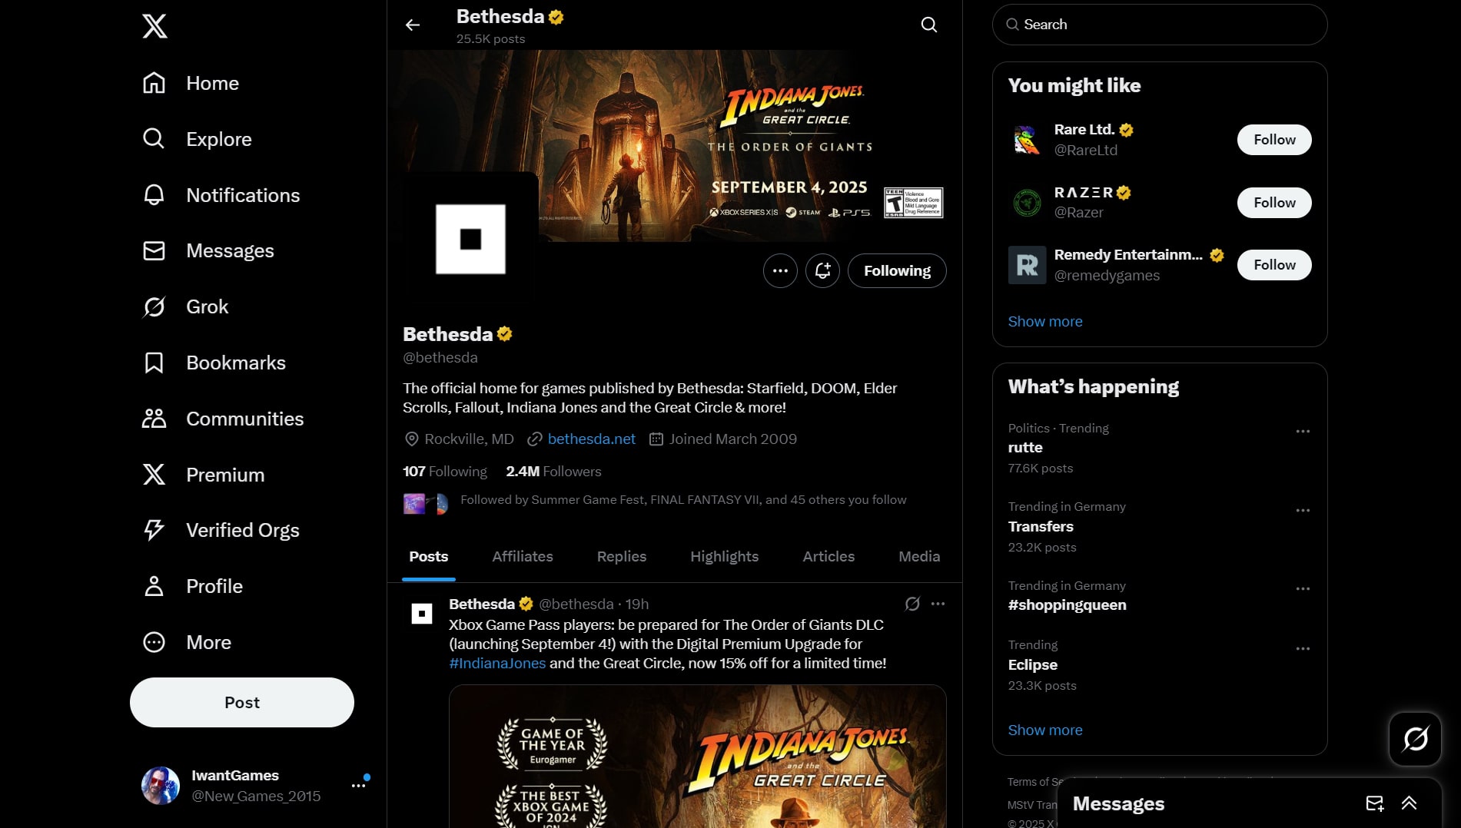Switch to the Articles tab
This screenshot has width=1461, height=828.
[828, 556]
